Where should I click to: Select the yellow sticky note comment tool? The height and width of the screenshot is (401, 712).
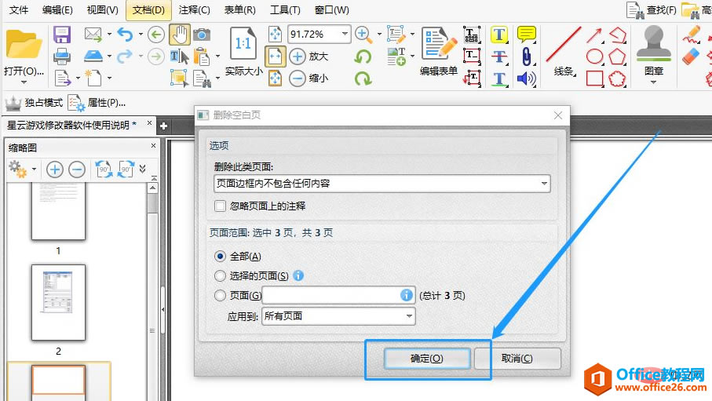[x=526, y=35]
